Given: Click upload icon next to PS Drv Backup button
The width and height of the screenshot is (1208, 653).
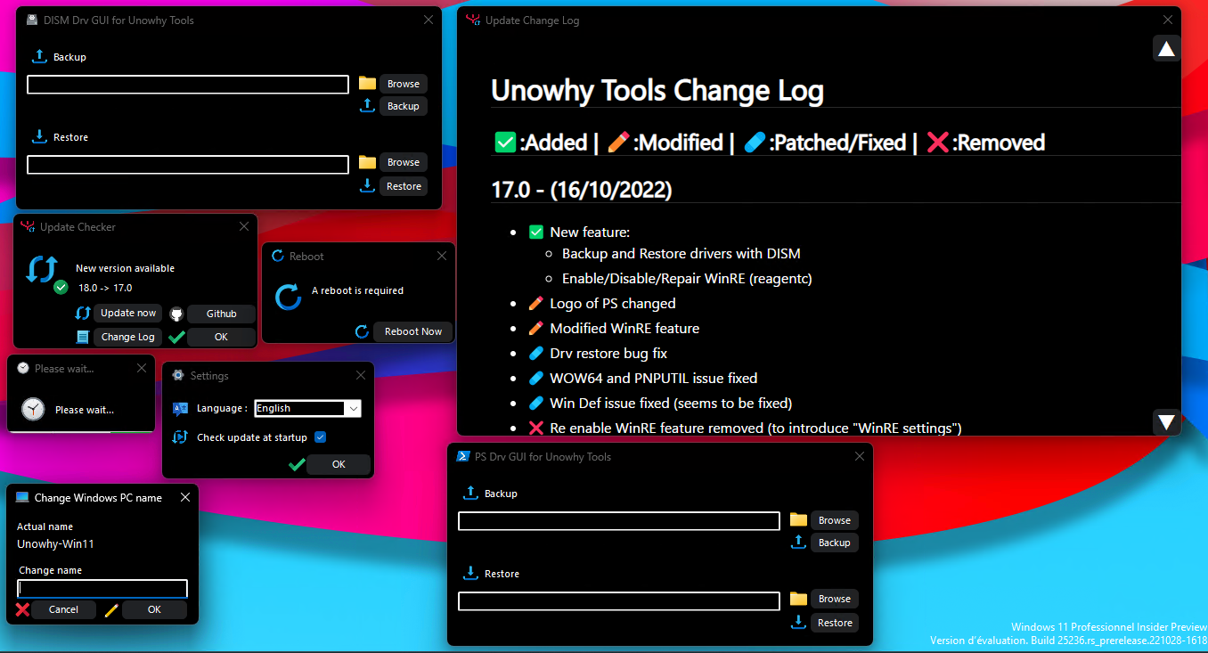Looking at the screenshot, I should 798,542.
